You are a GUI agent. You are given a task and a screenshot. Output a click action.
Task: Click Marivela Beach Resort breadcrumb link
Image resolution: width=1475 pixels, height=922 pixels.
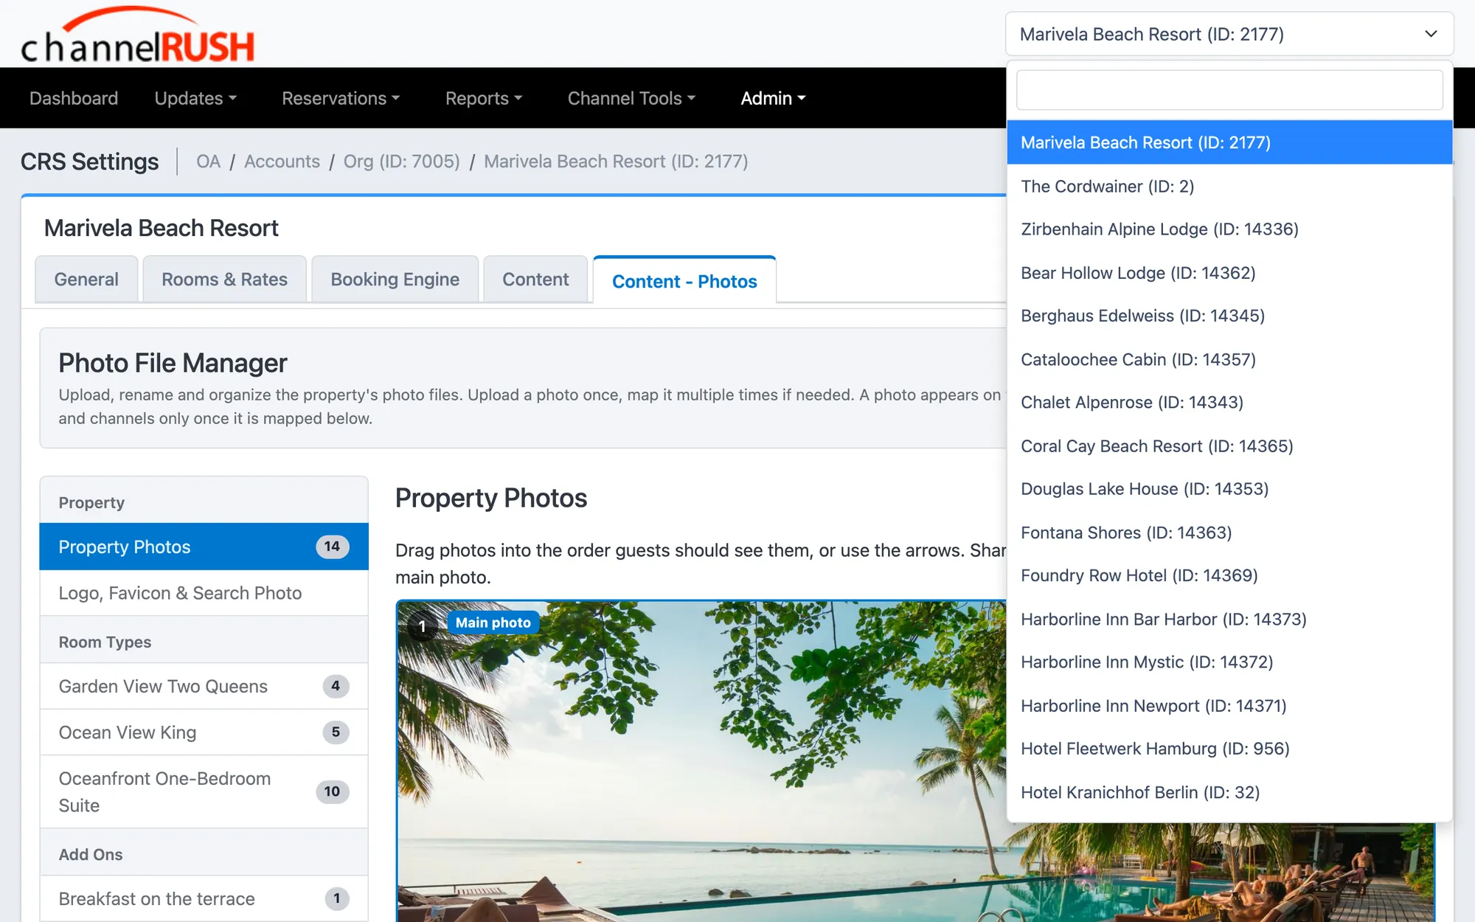[x=616, y=162]
